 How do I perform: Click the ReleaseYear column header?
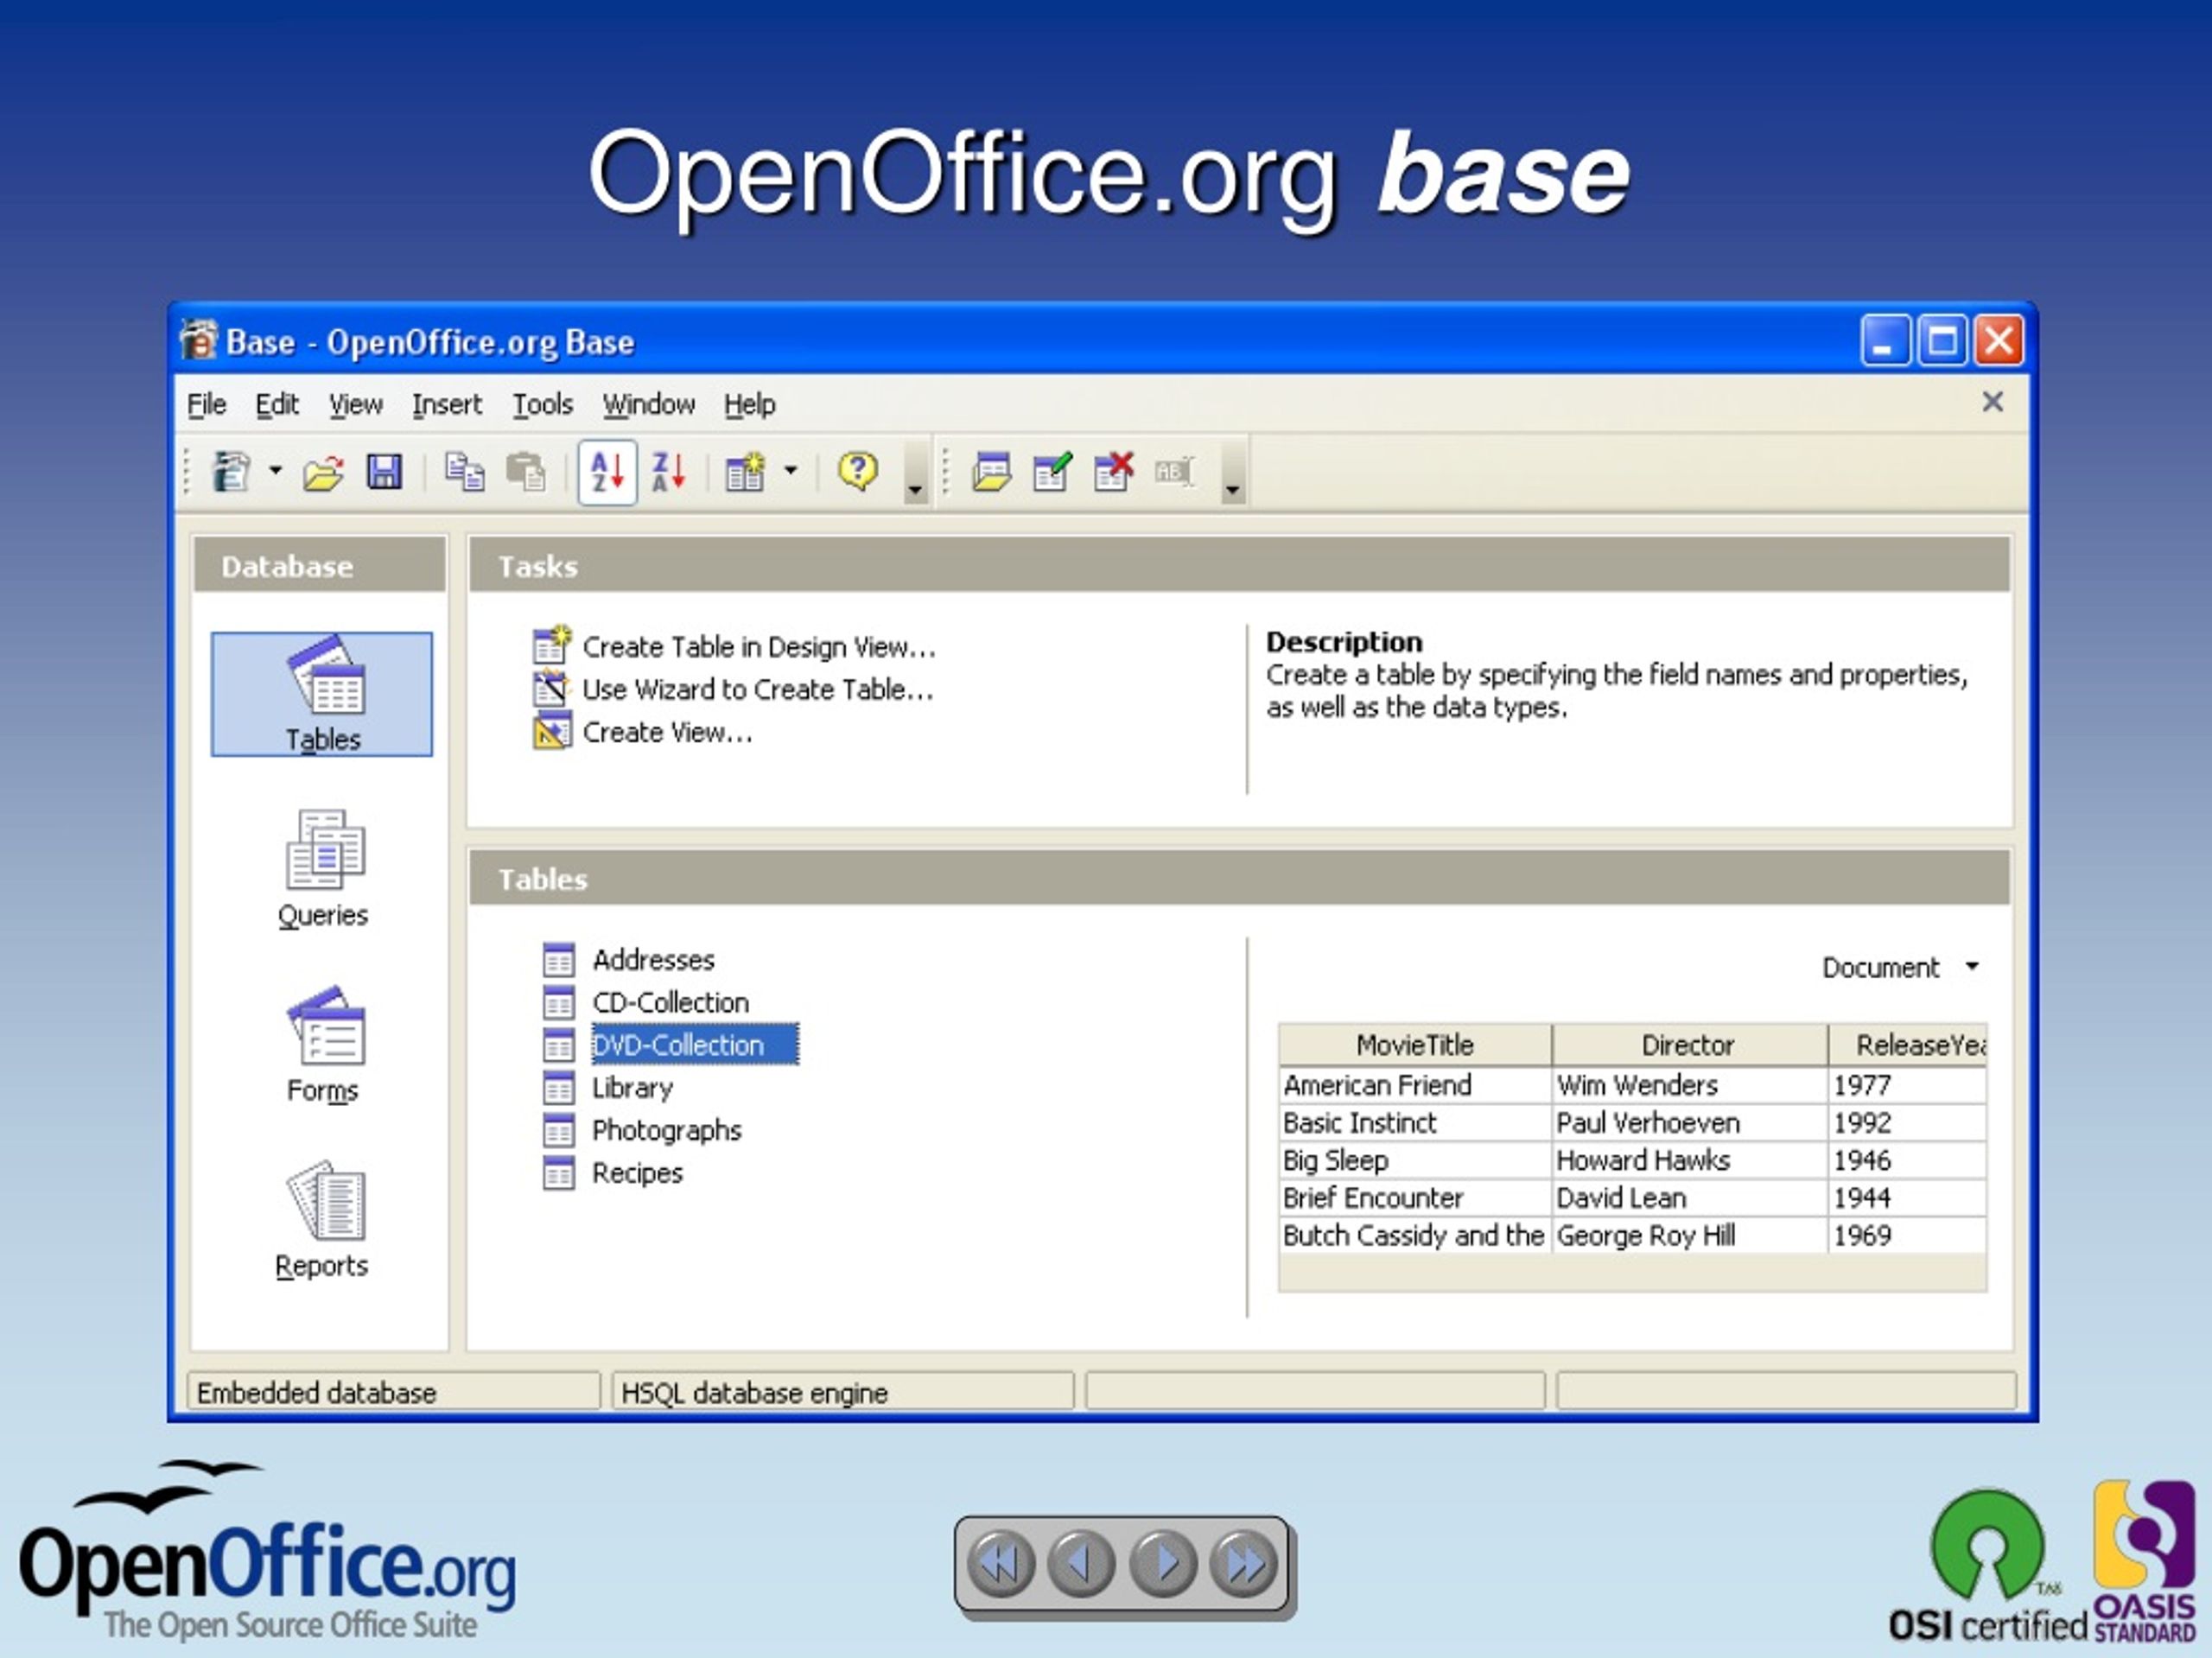tap(1908, 1045)
